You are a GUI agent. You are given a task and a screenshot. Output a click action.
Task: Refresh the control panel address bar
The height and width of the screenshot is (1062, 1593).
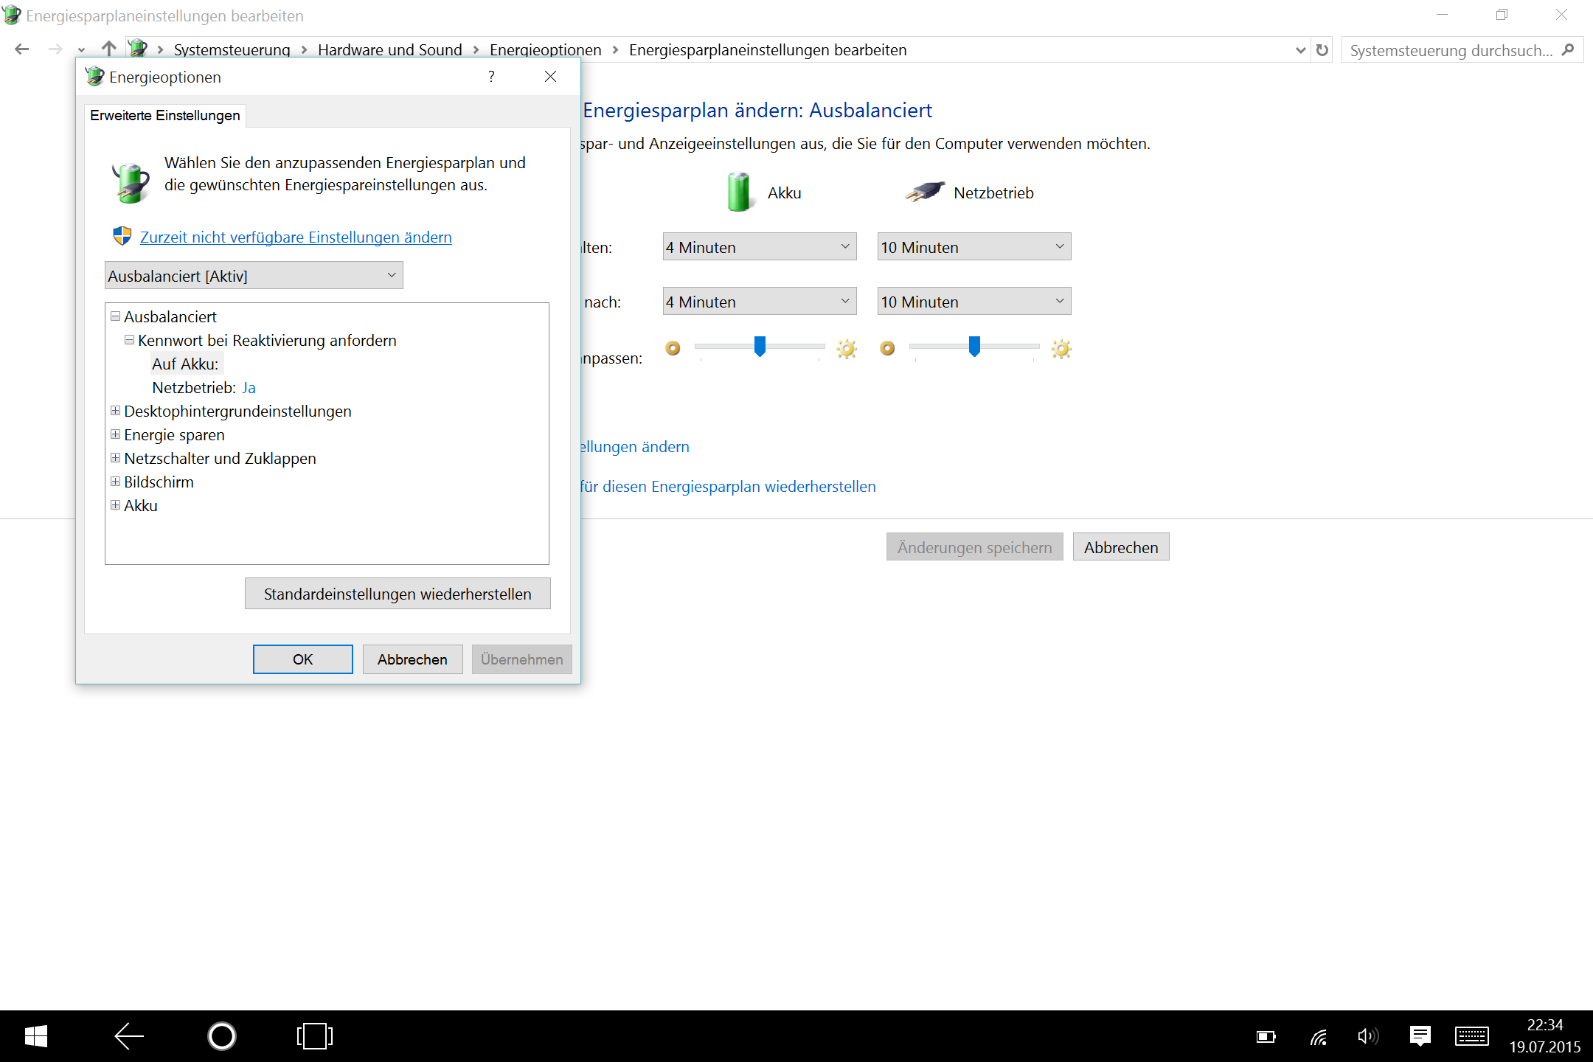(1322, 50)
